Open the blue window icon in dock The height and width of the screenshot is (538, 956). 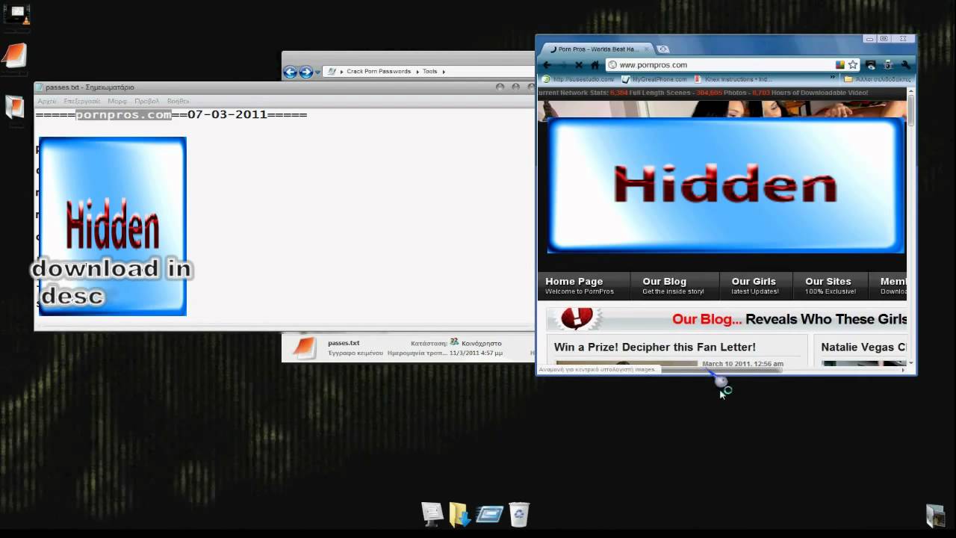coord(490,514)
